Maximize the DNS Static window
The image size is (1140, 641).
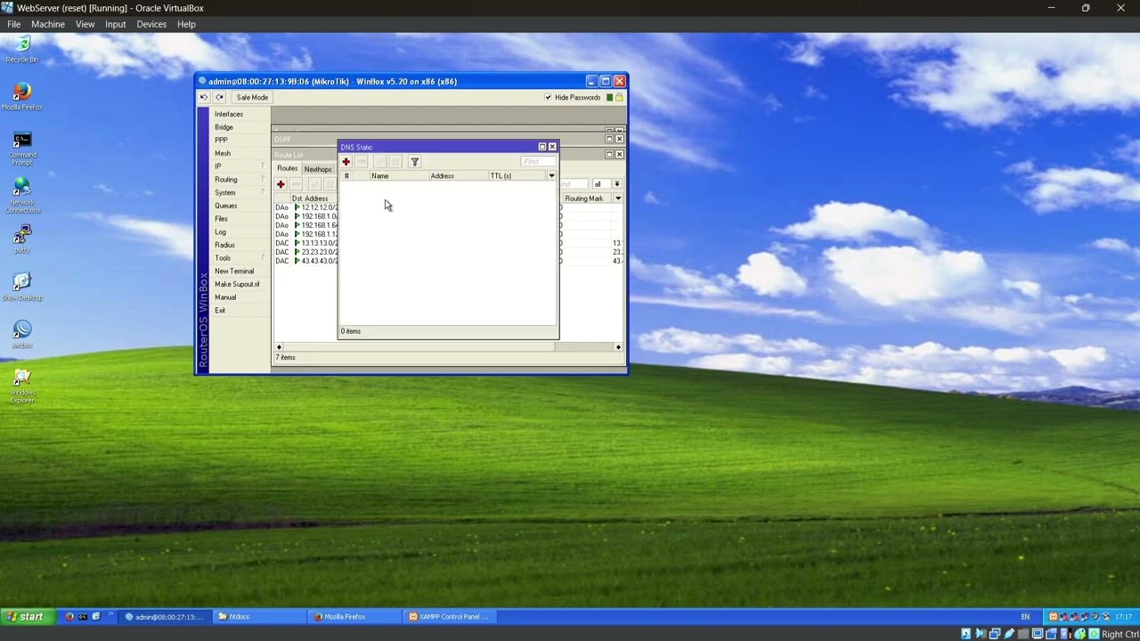pyautogui.click(x=541, y=147)
